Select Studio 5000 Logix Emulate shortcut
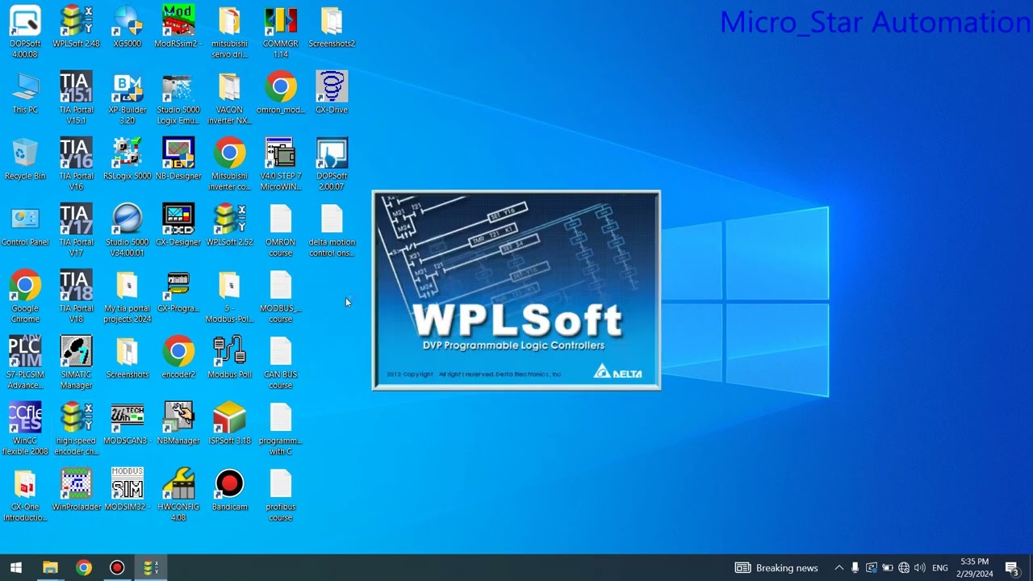This screenshot has height=581, width=1033. pyautogui.click(x=178, y=97)
